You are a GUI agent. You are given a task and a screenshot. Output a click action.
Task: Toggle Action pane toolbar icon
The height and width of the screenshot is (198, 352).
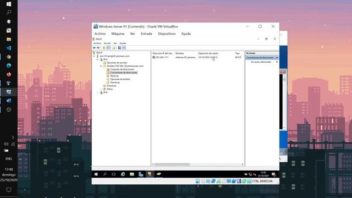tap(124, 48)
